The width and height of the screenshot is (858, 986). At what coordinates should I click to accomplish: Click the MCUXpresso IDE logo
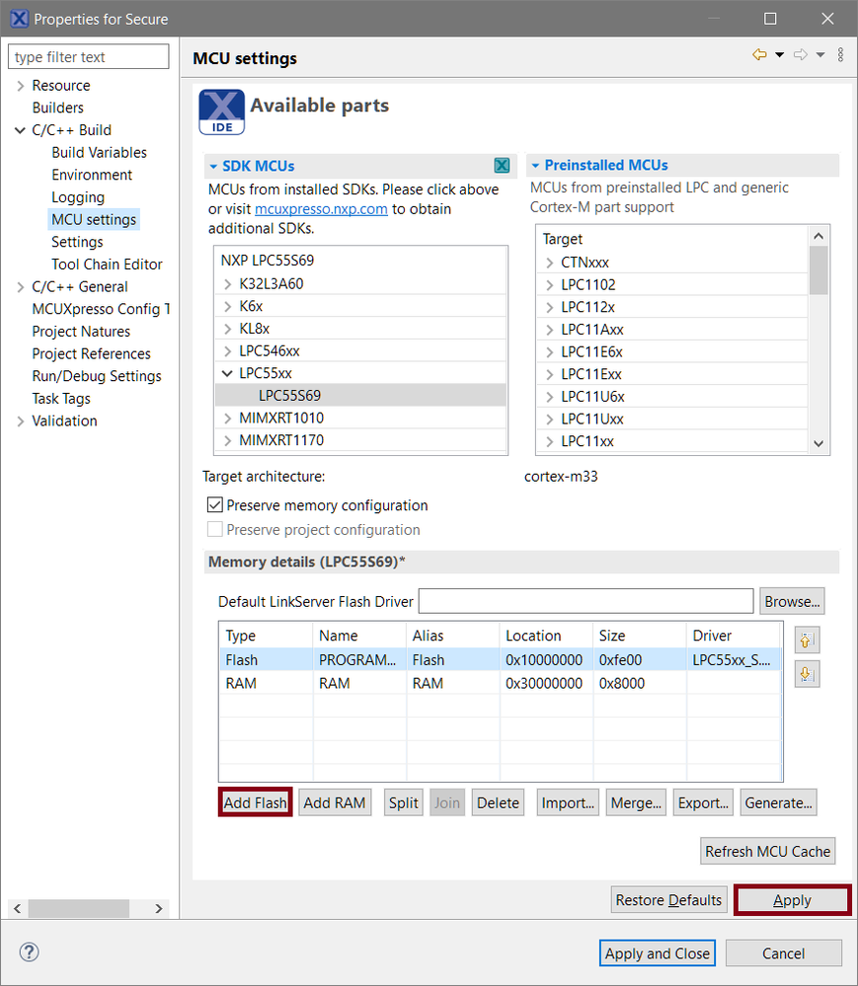click(x=221, y=112)
